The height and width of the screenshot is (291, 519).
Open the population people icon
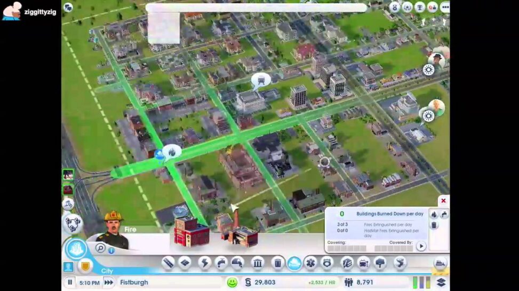(348, 282)
